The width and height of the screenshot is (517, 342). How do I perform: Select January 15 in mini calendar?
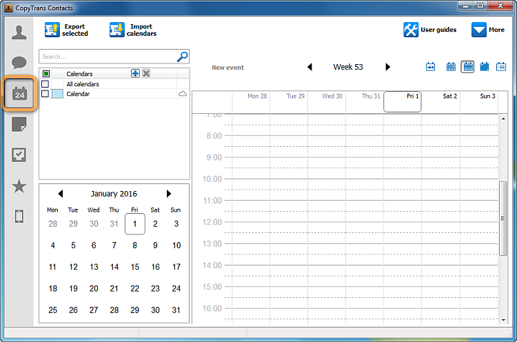(x=135, y=267)
